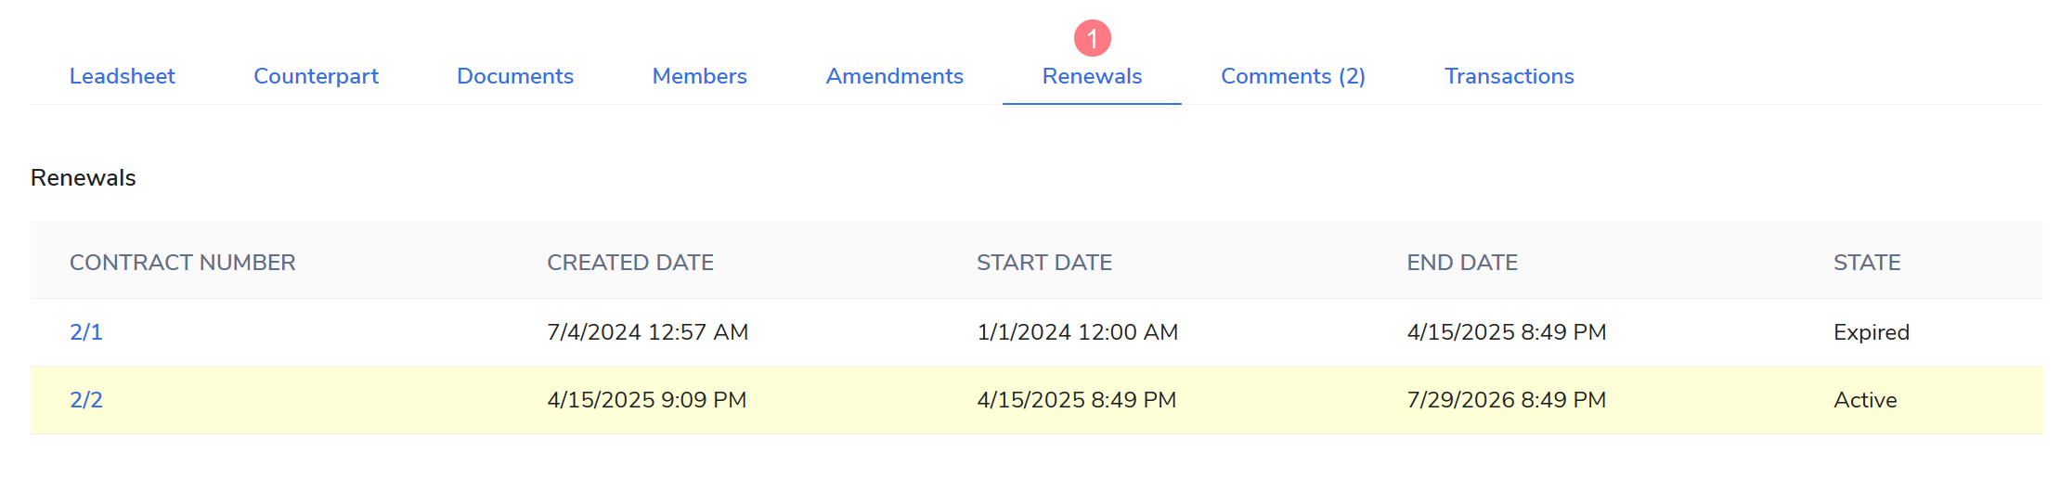Open contract number 2/1 link
2060x478 pixels.
pyautogui.click(x=86, y=332)
